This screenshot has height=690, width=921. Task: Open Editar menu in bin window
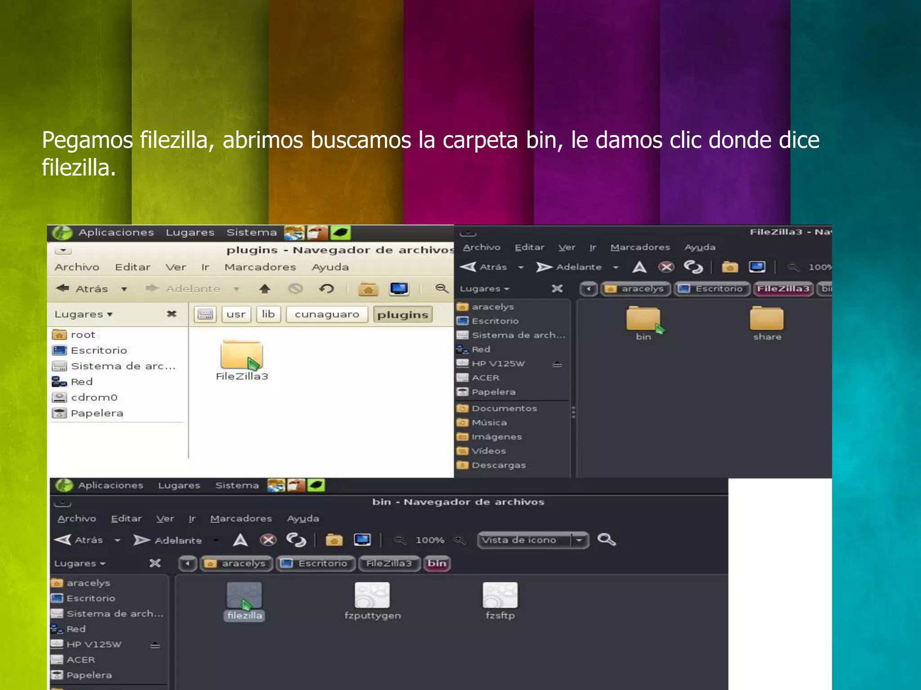point(126,519)
